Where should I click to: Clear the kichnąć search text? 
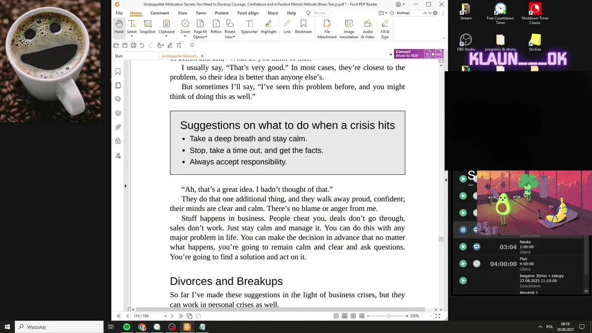[x=435, y=13]
